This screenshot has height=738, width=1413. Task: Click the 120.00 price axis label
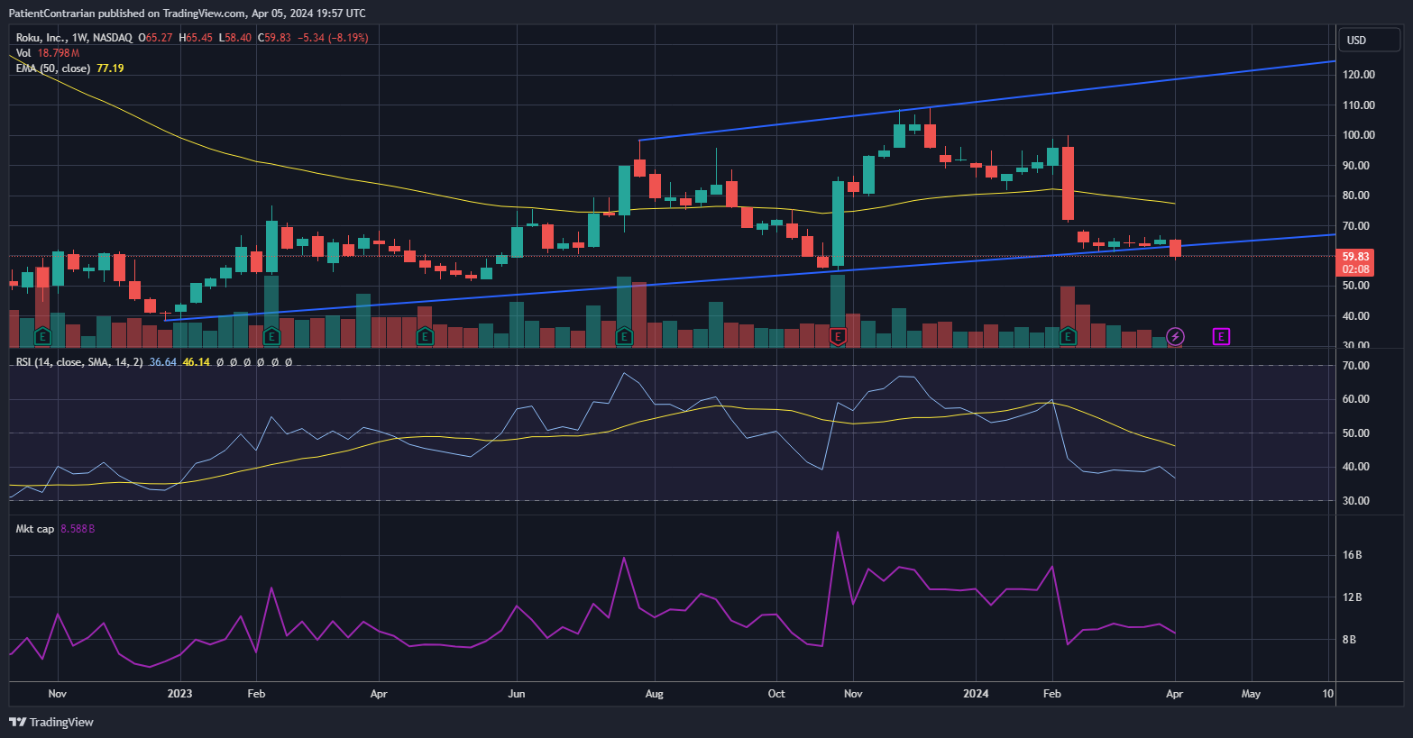(x=1358, y=75)
